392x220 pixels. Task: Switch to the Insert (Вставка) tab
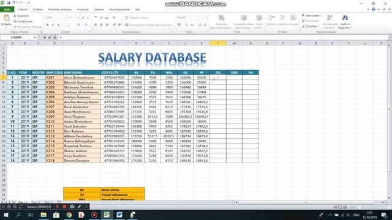tap(38, 10)
